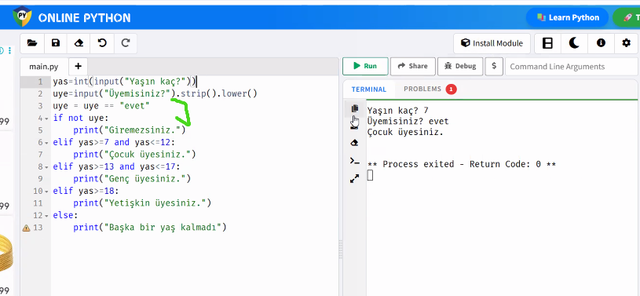Click the ONLINE PYTHON title text
Screen dimensions: 640x296
pyautogui.click(x=85, y=18)
